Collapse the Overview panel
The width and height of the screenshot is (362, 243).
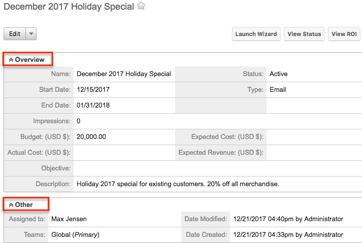12,60
